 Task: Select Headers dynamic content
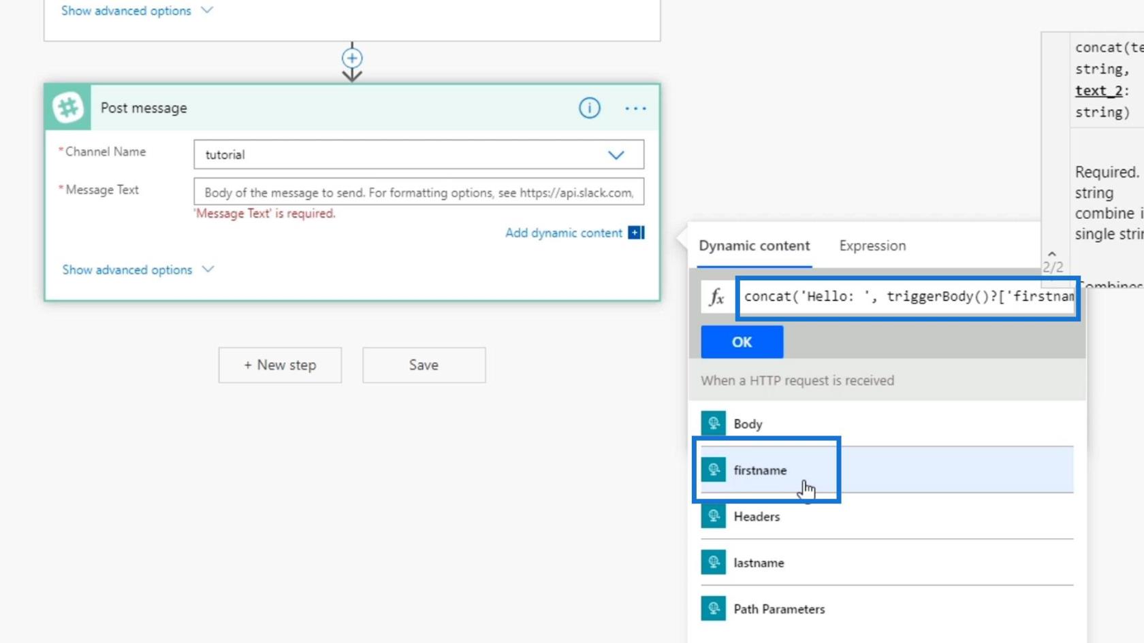(887, 516)
